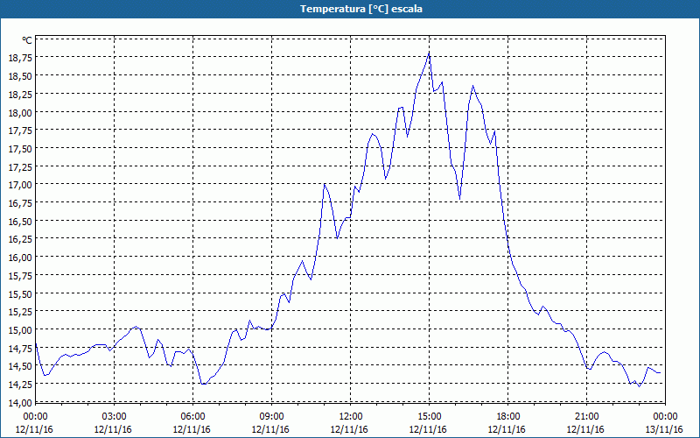Click the 14,75 axis value

[x=20, y=348]
